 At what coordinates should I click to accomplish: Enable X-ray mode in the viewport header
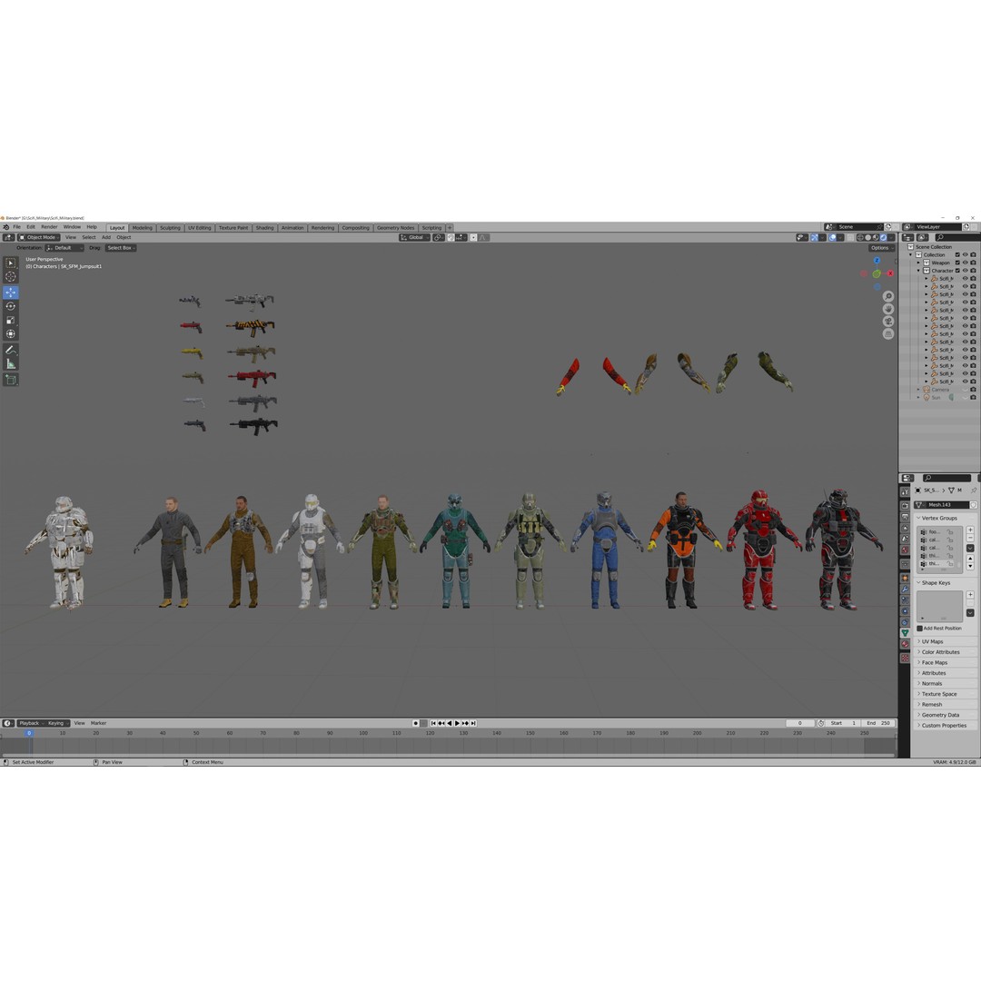(x=849, y=237)
